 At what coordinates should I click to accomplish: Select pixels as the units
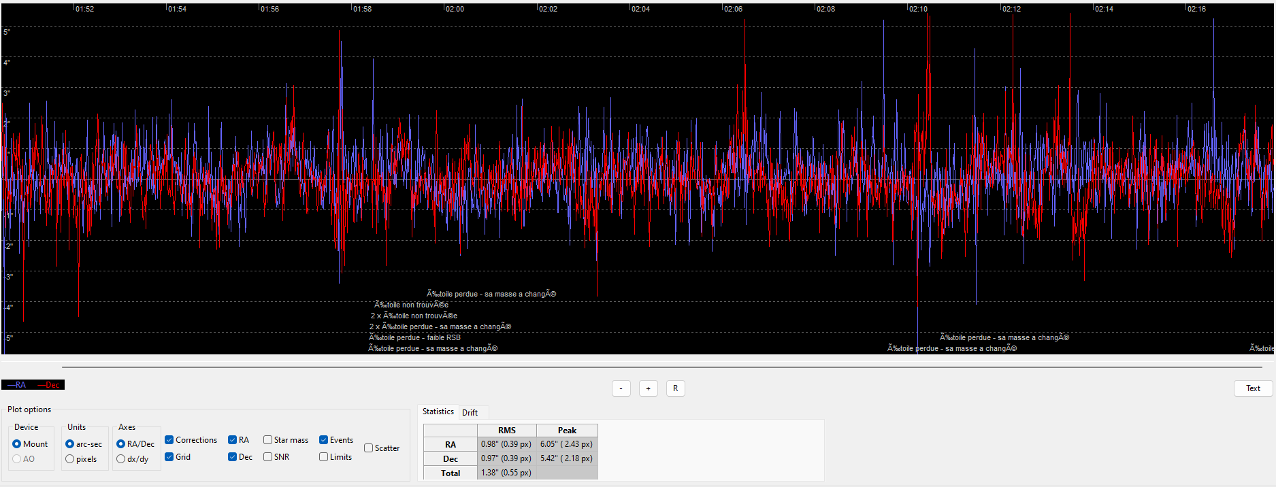tap(70, 459)
